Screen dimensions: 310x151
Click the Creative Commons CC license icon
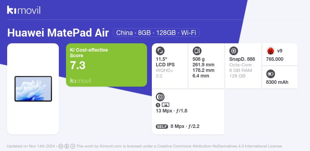pyautogui.click(x=61, y=146)
